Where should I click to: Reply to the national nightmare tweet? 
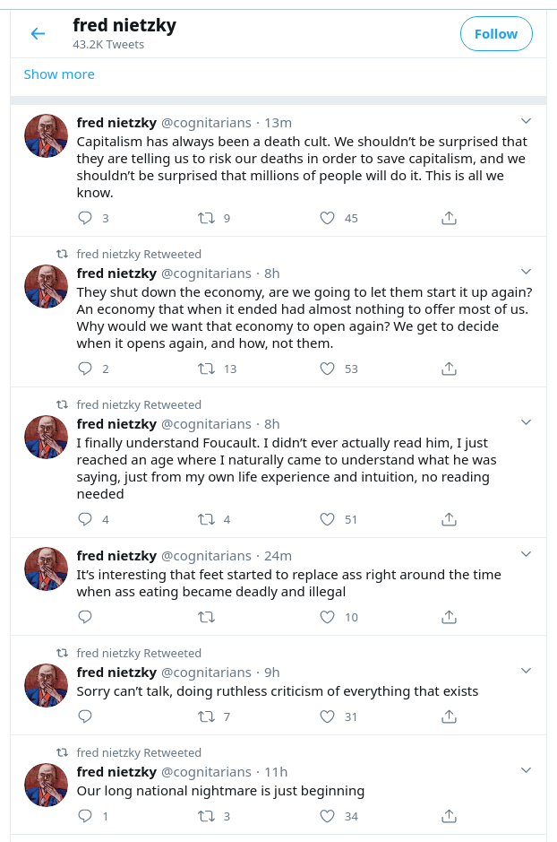[86, 816]
